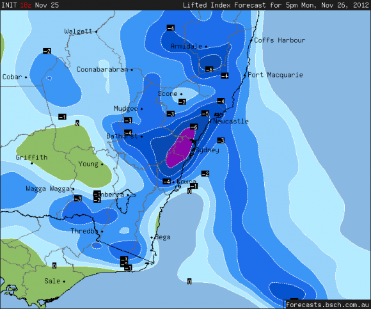
Task: Click the -2 contour label below Scone
Action: [x=182, y=102]
